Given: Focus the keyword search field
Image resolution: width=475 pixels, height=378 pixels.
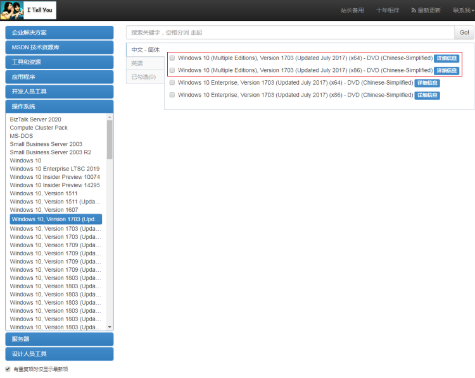Looking at the screenshot, I should pyautogui.click(x=290, y=32).
